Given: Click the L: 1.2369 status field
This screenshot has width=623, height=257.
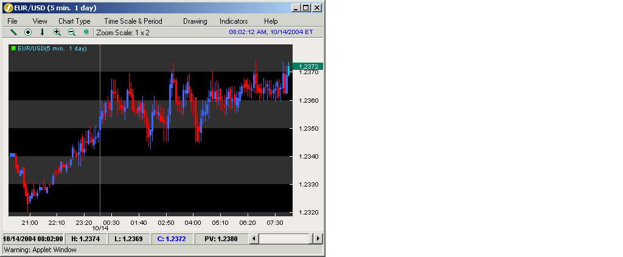Looking at the screenshot, I should tap(128, 239).
